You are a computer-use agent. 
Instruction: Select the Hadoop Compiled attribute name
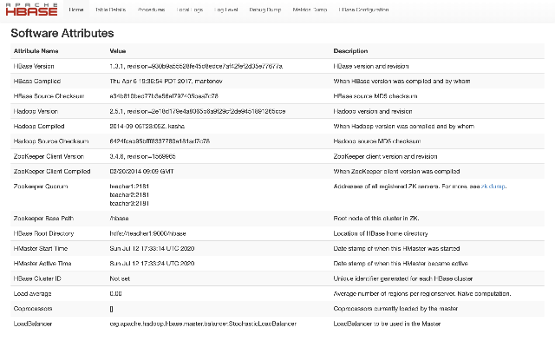click(39, 126)
